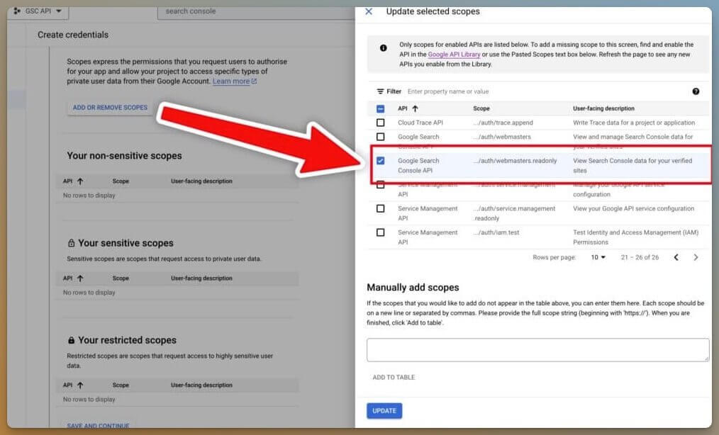
Task: Click the manually add scopes text box
Action: [x=538, y=350]
